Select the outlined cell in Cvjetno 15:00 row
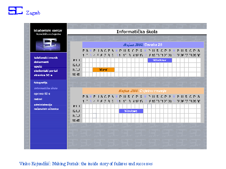Viewport: 226px width, 169px height. click(x=94, y=115)
